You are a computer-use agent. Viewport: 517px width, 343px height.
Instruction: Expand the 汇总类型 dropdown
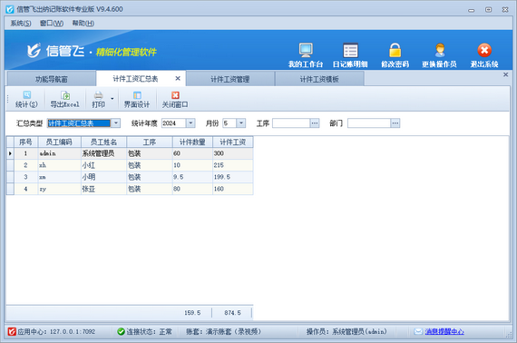click(116, 123)
